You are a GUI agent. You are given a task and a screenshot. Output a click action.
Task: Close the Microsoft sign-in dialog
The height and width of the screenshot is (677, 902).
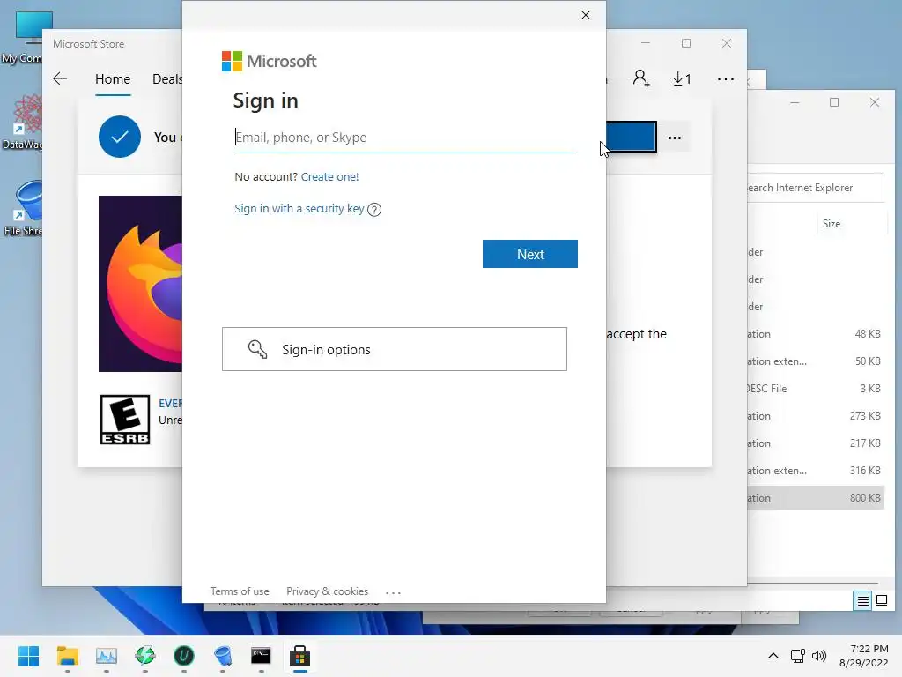(x=586, y=15)
